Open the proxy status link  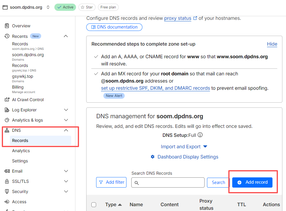pyautogui.click(x=178, y=18)
